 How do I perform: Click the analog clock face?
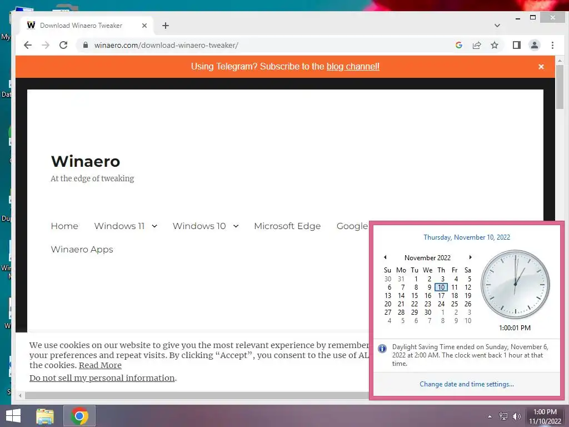point(515,284)
